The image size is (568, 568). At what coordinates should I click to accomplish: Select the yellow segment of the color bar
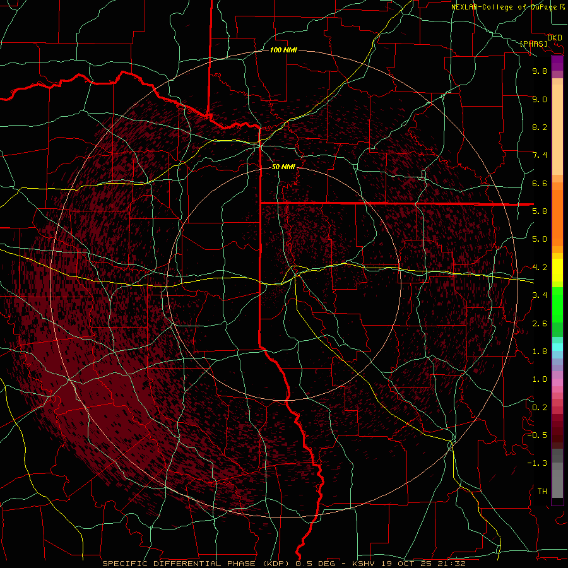point(557,270)
